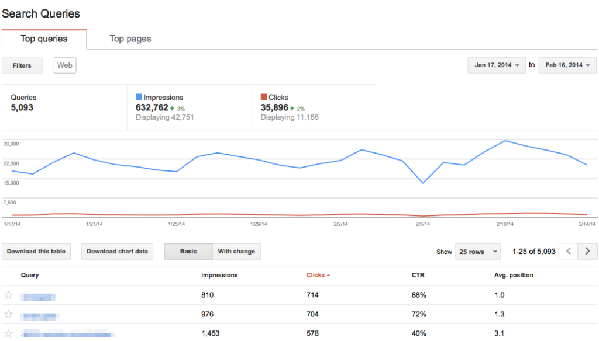Sort by the Query column header
This screenshot has height=341, width=599.
pyautogui.click(x=30, y=275)
